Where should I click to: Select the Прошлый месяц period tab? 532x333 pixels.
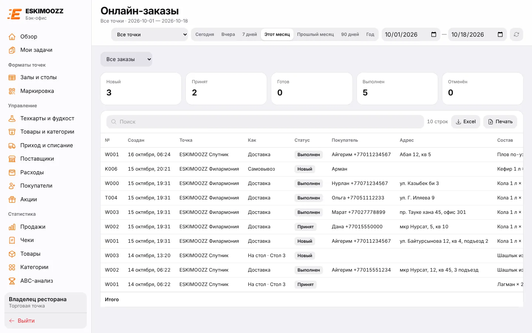316,34
